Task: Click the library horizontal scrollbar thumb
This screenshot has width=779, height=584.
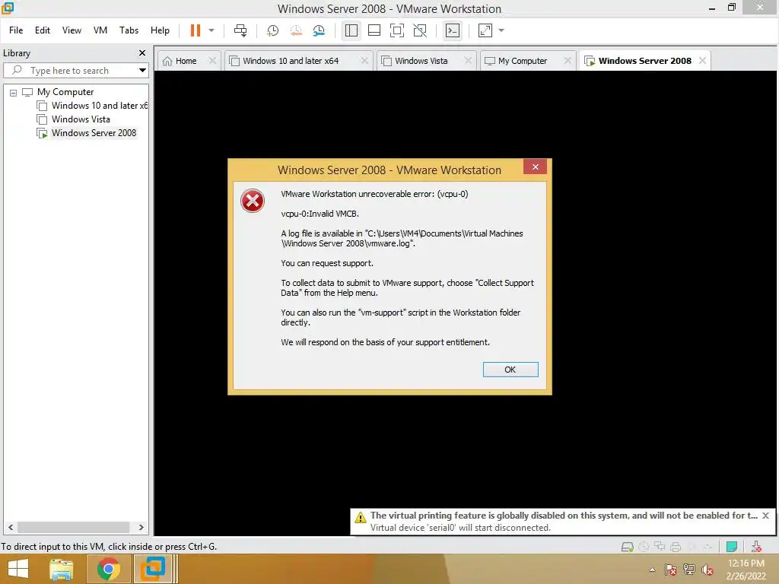Action: pyautogui.click(x=74, y=528)
